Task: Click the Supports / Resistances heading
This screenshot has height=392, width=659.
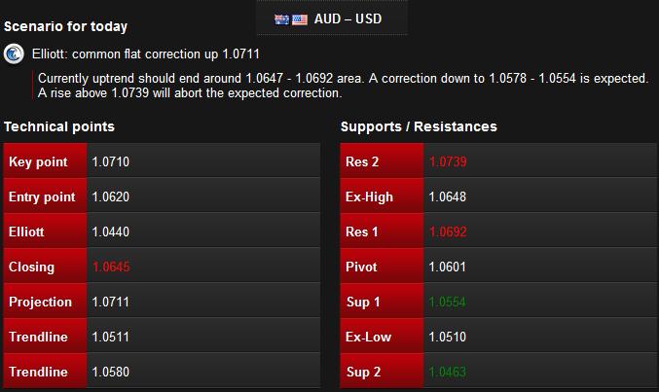Action: point(419,126)
